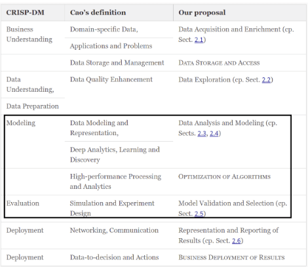
Task: Open section link 2.5
Action: [199, 213]
